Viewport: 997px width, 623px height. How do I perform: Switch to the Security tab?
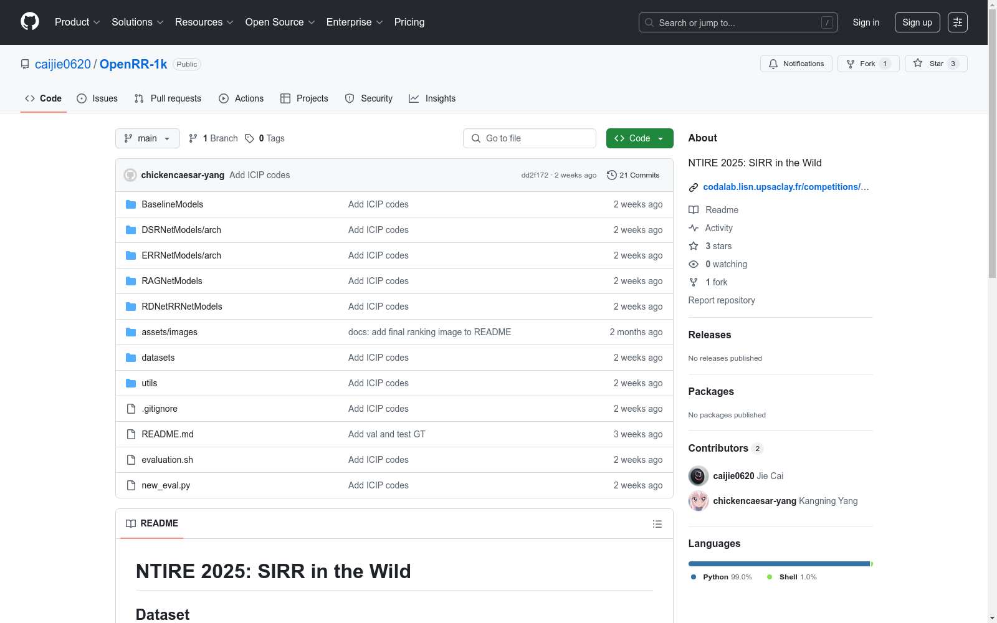click(x=369, y=98)
